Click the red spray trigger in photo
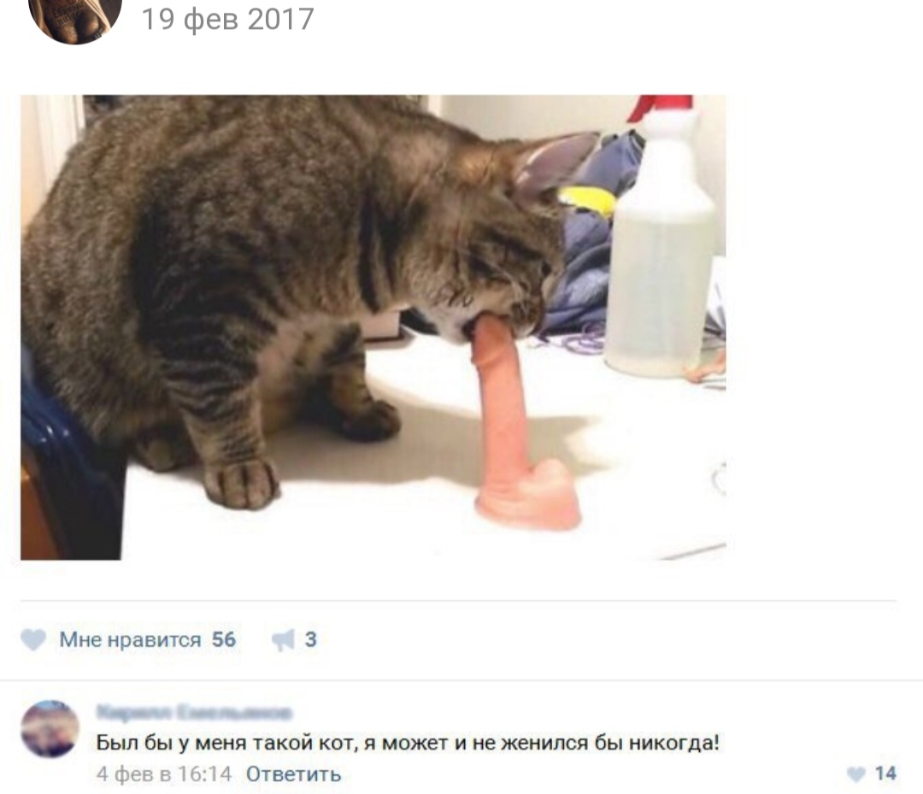 tap(659, 107)
